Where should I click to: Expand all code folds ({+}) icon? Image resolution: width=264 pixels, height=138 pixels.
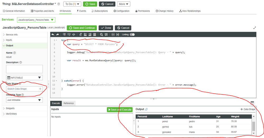pyautogui.click(x=118, y=35)
